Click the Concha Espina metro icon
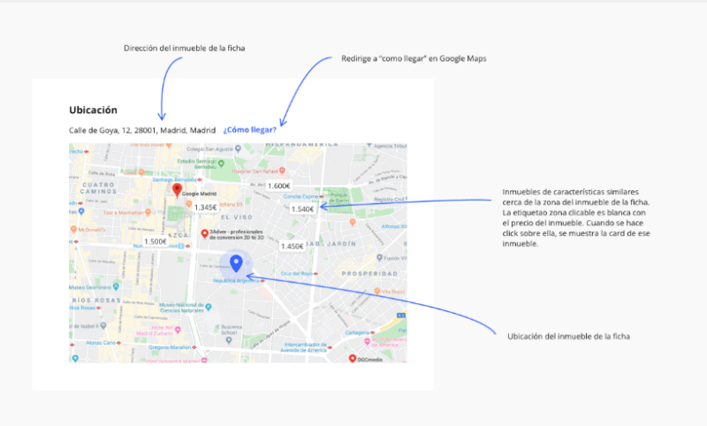This screenshot has height=426, width=707. 322,196
